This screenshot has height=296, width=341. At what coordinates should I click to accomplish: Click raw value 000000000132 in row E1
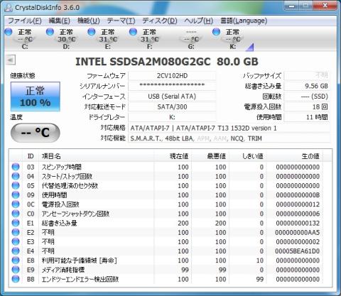point(298,223)
